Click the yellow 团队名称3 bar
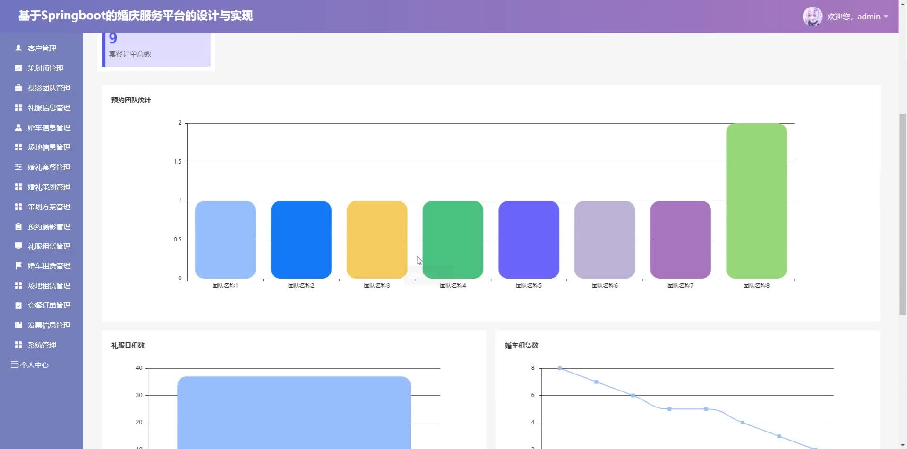 376,240
